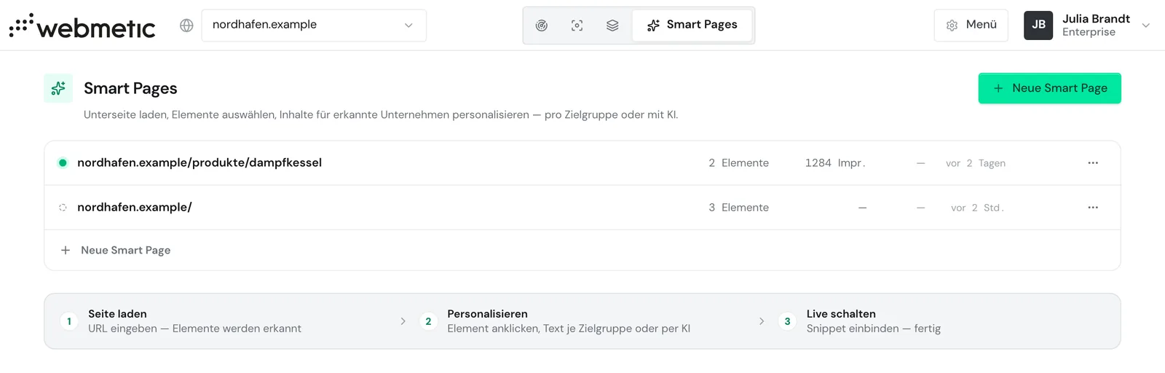Click the vor 2 Tagen timestamp
This screenshot has width=1165, height=373.
coord(976,163)
